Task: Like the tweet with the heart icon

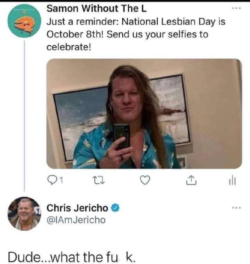Action: (x=145, y=180)
